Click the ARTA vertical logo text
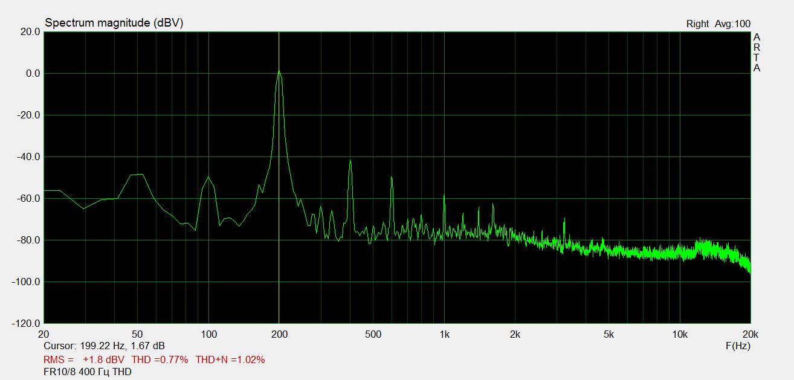 click(757, 53)
